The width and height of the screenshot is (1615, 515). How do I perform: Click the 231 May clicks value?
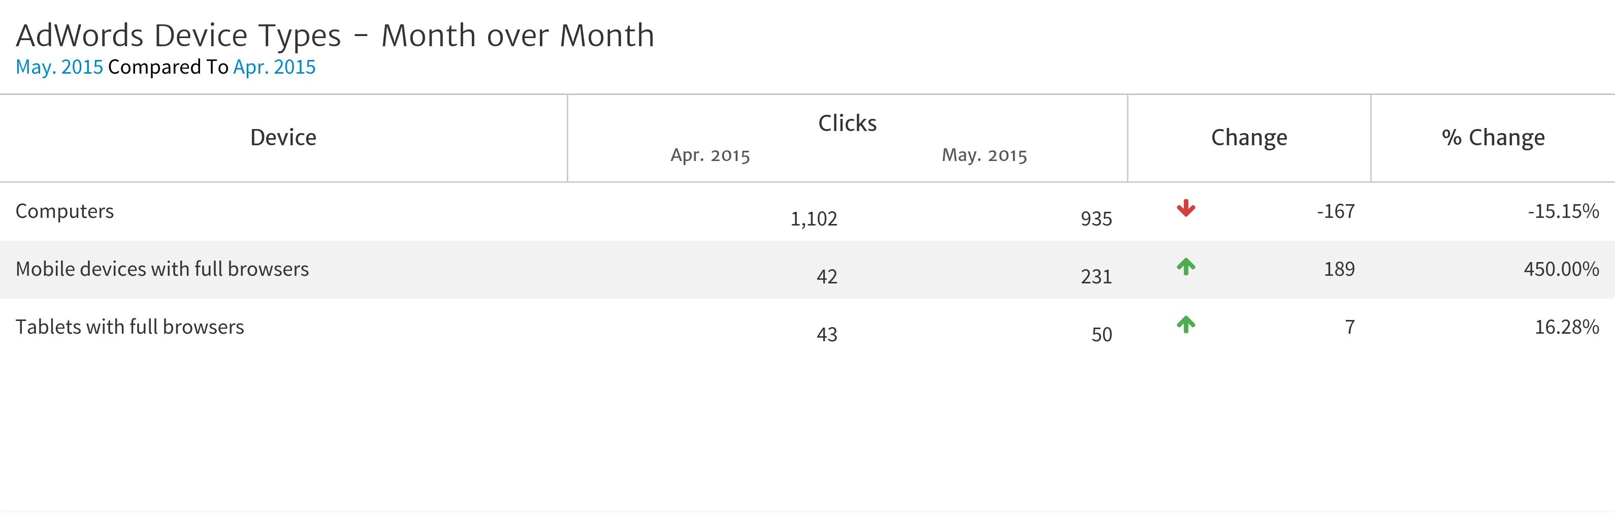pos(1096,277)
